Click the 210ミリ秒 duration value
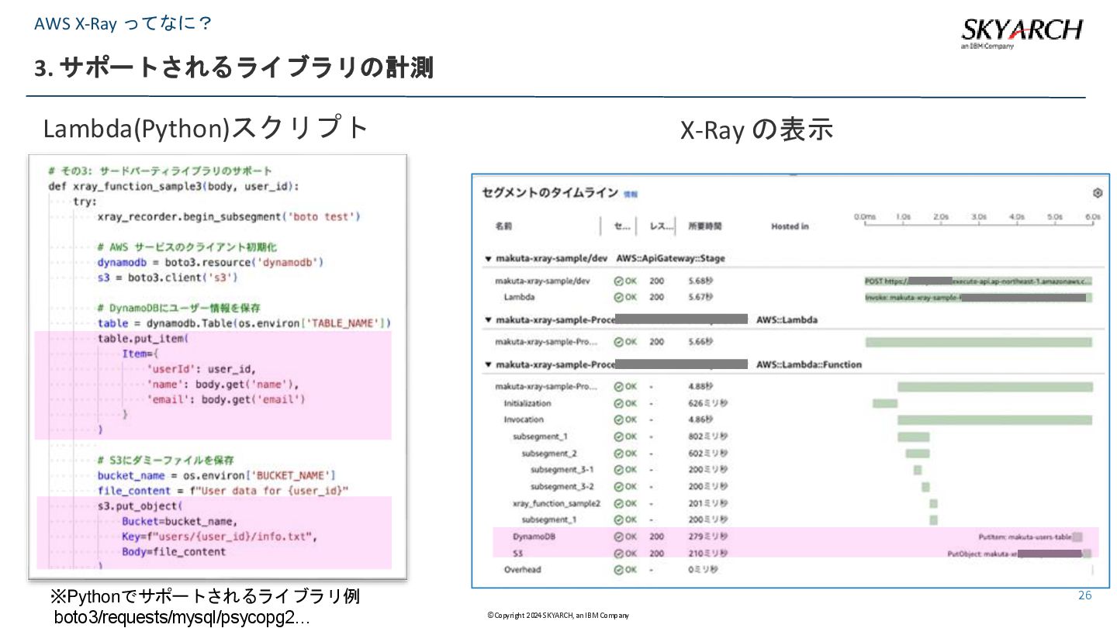Screen dimensions: 1117x628 (707, 554)
